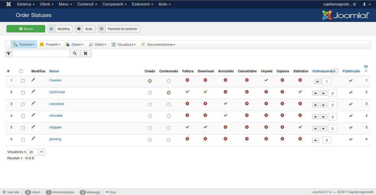The width and height of the screenshot is (376, 195).
Task: Select Creato radio button for pending
Action: click(150, 140)
